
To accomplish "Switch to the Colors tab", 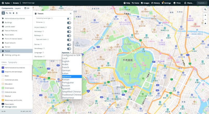I will [x=4, y=62].
